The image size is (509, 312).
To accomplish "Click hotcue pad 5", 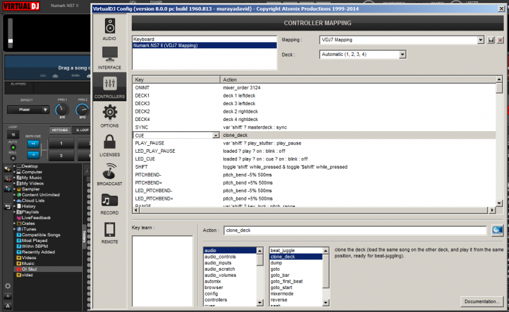I will pos(61,155).
